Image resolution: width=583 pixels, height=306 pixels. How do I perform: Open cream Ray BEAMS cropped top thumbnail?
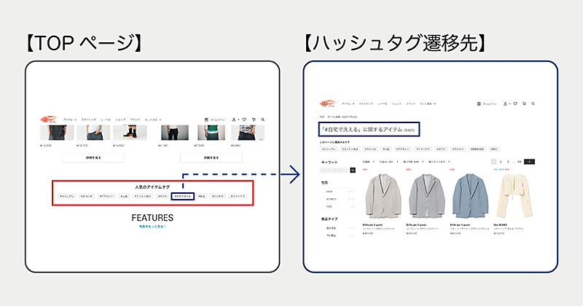coord(514,196)
